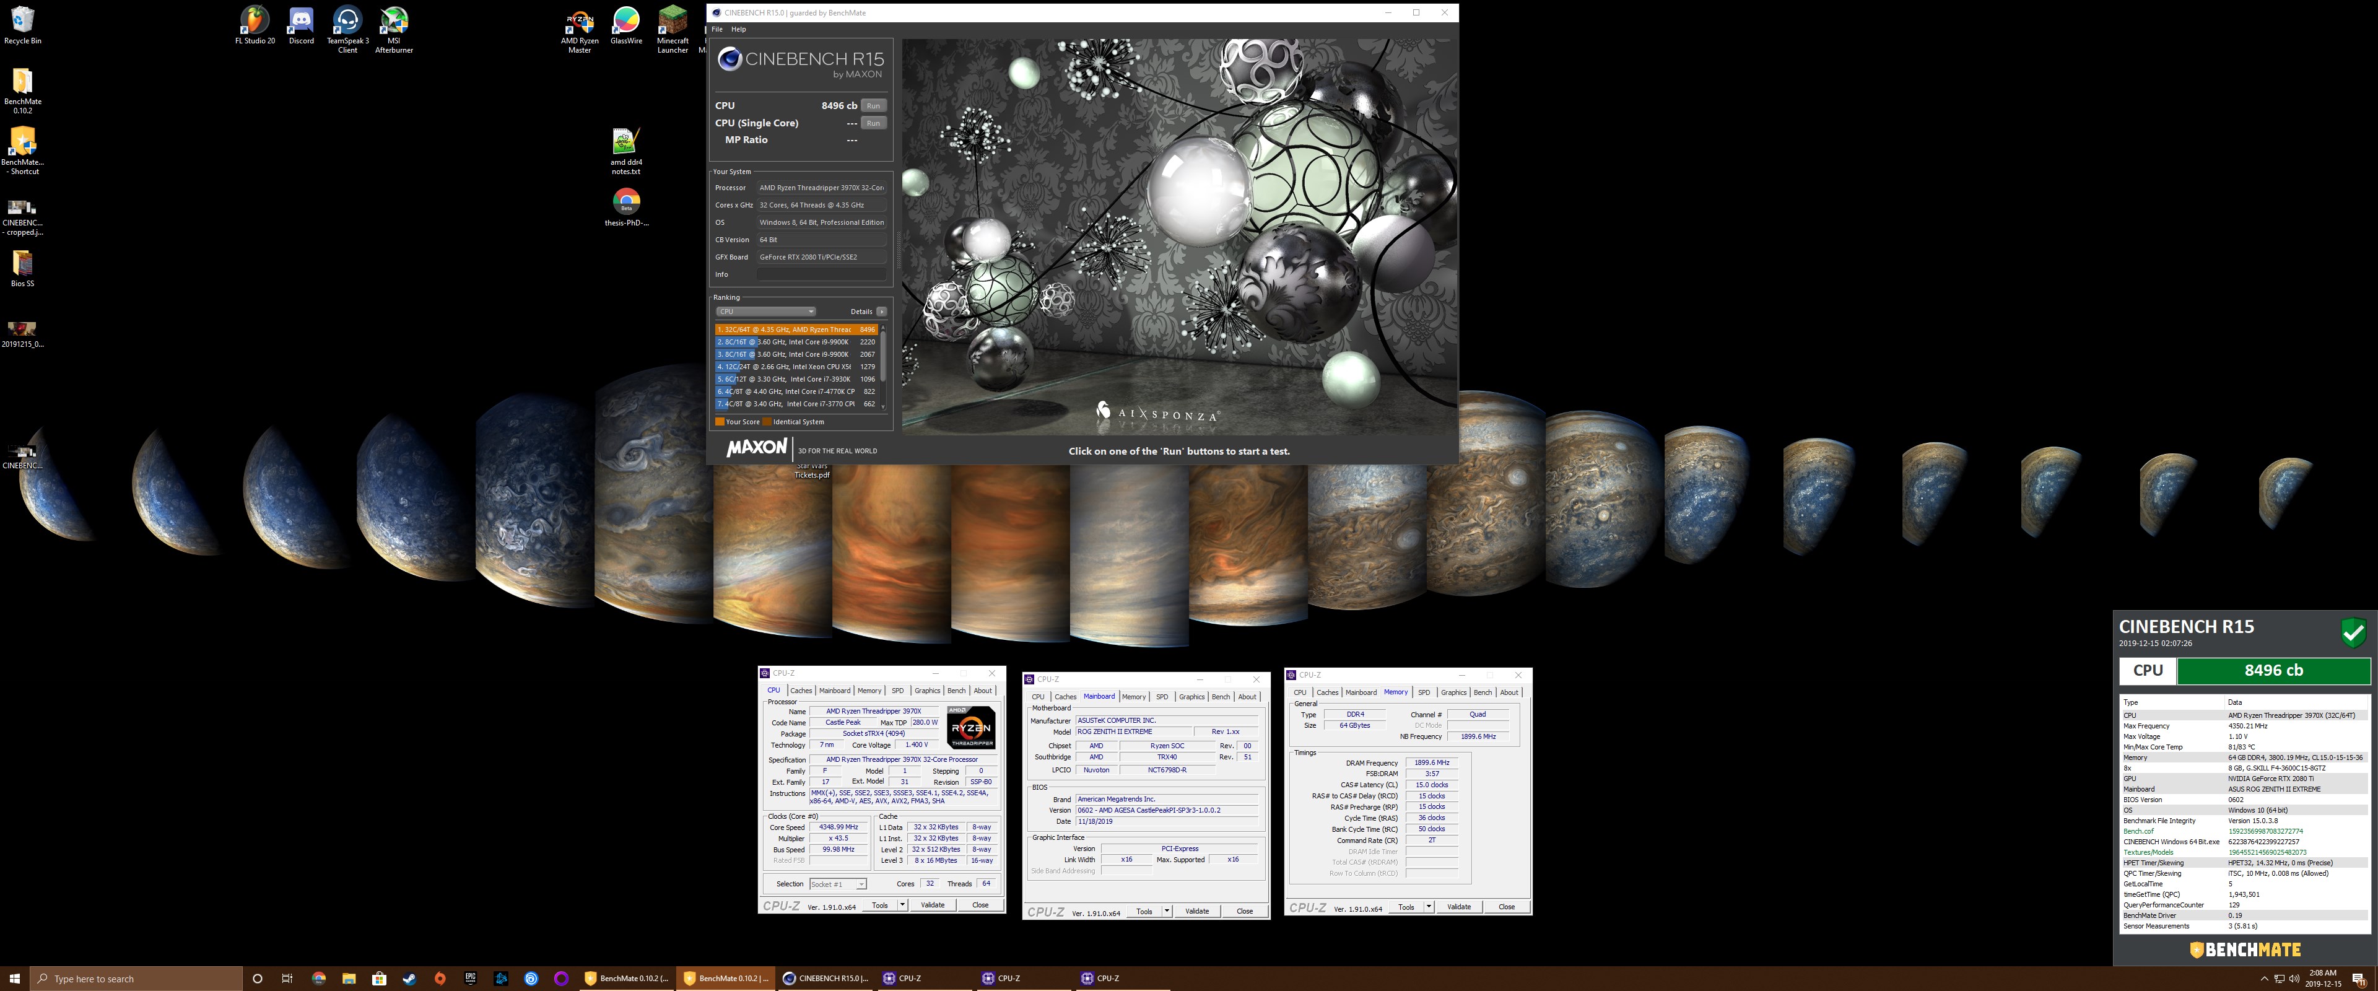This screenshot has height=991, width=2378.
Task: Click the taskbar search box
Action: tap(137, 978)
